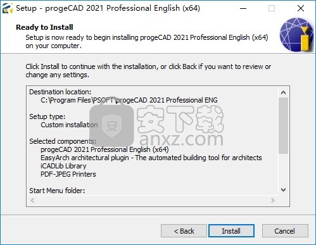Minimize the setup window
Viewport: 316px width, 245px height.
coord(243,8)
